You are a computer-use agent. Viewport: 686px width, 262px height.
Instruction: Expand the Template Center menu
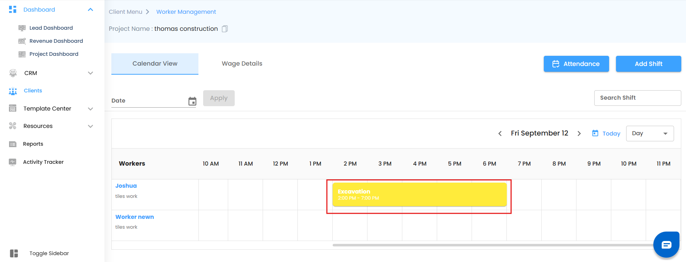pyautogui.click(x=90, y=109)
